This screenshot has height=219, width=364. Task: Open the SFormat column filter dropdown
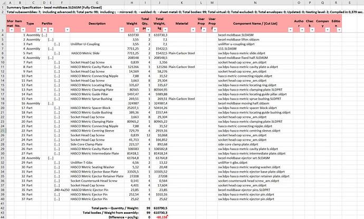coord(12,30)
